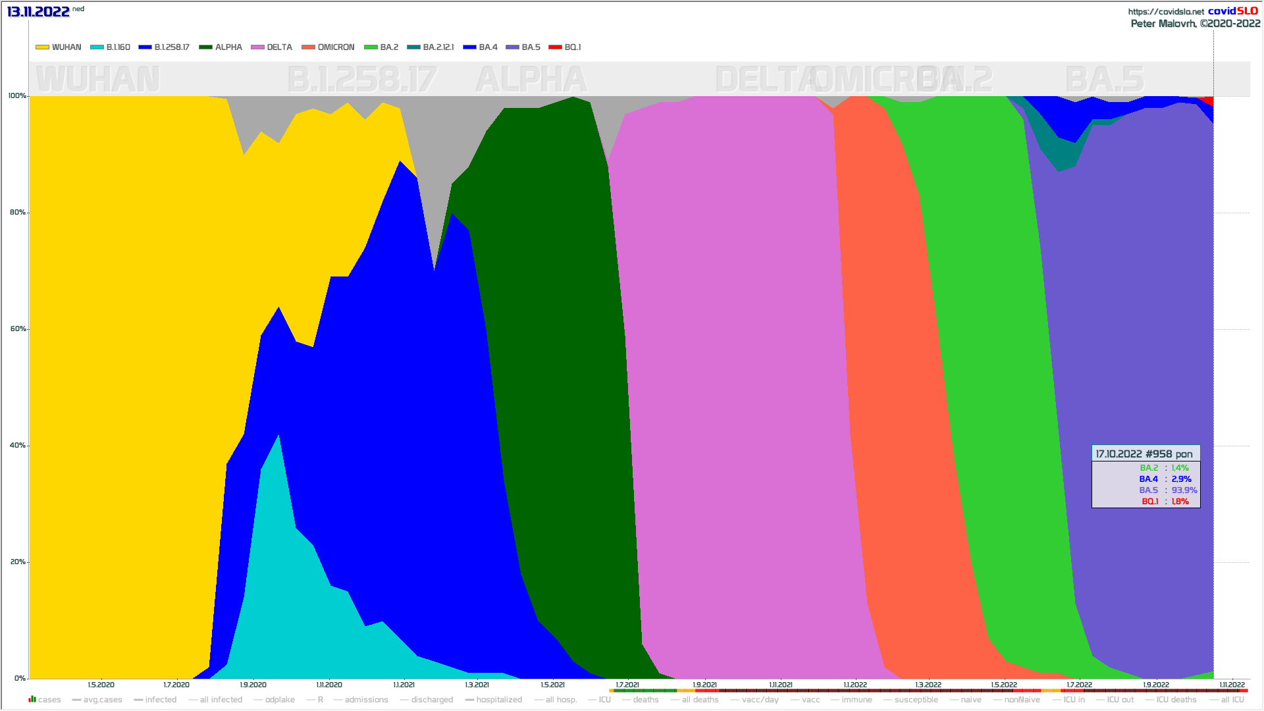Click the 1.1.2022 timeline axis label
The width and height of the screenshot is (1264, 711).
[x=855, y=685]
